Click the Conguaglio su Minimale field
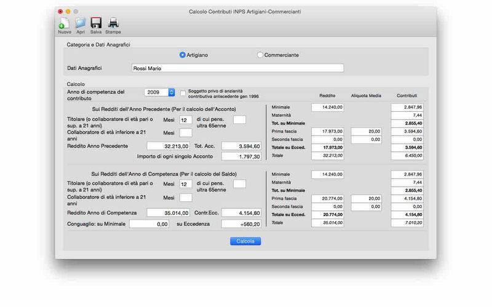 (x=149, y=224)
